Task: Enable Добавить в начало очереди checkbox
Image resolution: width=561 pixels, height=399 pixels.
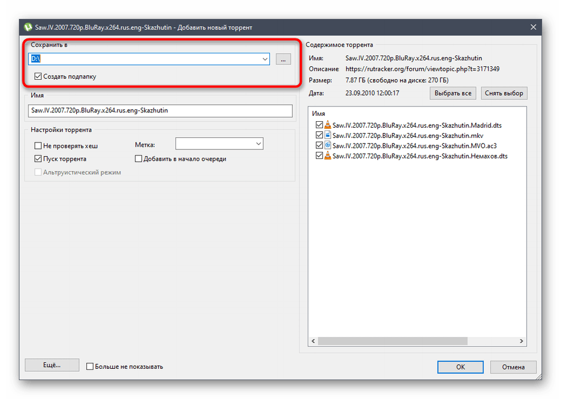Action: 139,159
